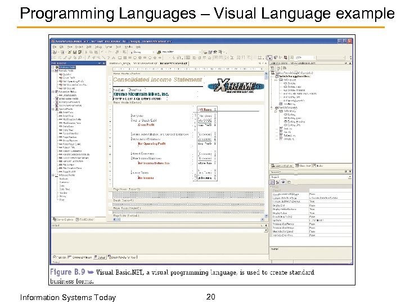Open the Task List tab
This screenshot has width=405, height=304.
tap(60, 257)
